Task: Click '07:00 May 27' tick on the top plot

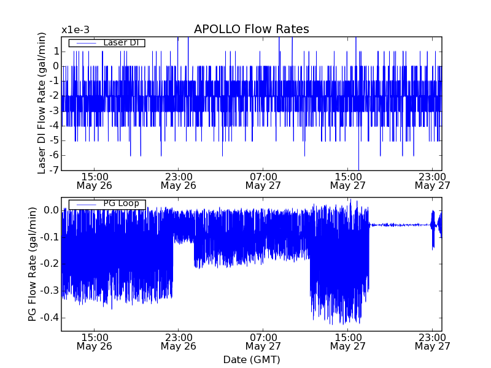Action: point(263,180)
